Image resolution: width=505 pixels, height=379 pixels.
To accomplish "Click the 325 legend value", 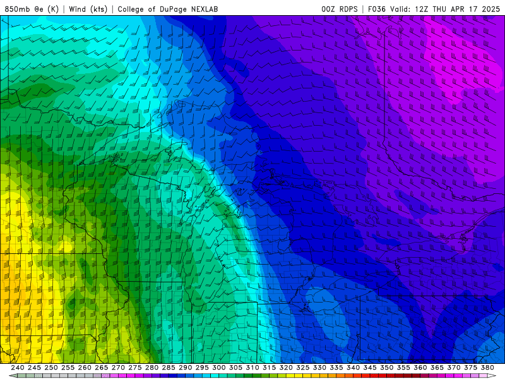I will [302, 368].
